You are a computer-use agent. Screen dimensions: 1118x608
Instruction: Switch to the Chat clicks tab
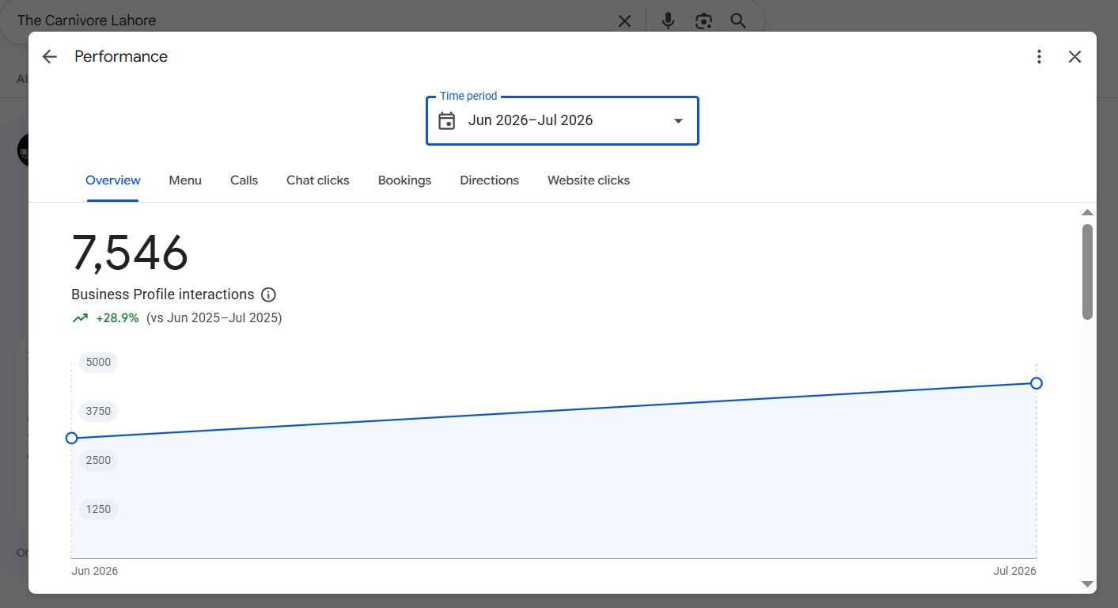tap(318, 180)
